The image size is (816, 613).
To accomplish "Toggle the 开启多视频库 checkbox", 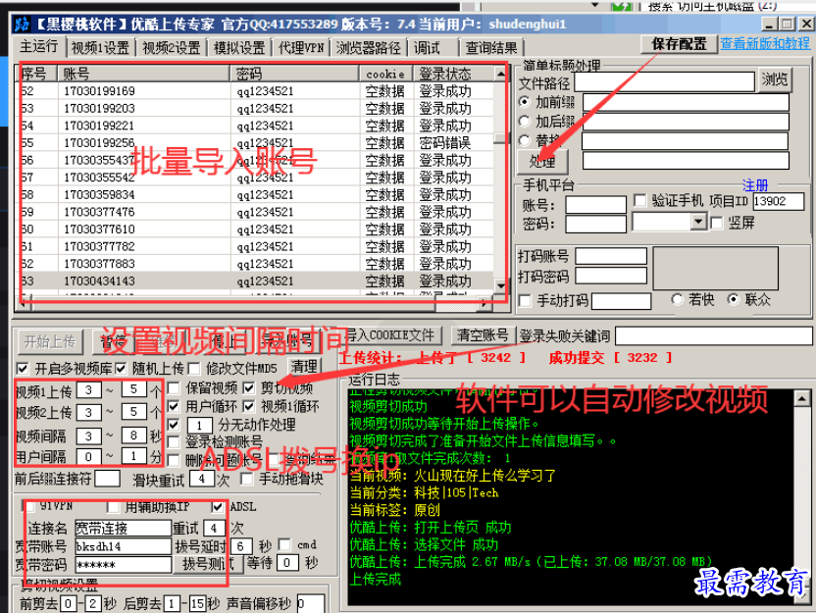I will [23, 369].
